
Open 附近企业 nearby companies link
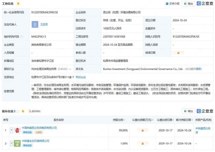point(81,77)
